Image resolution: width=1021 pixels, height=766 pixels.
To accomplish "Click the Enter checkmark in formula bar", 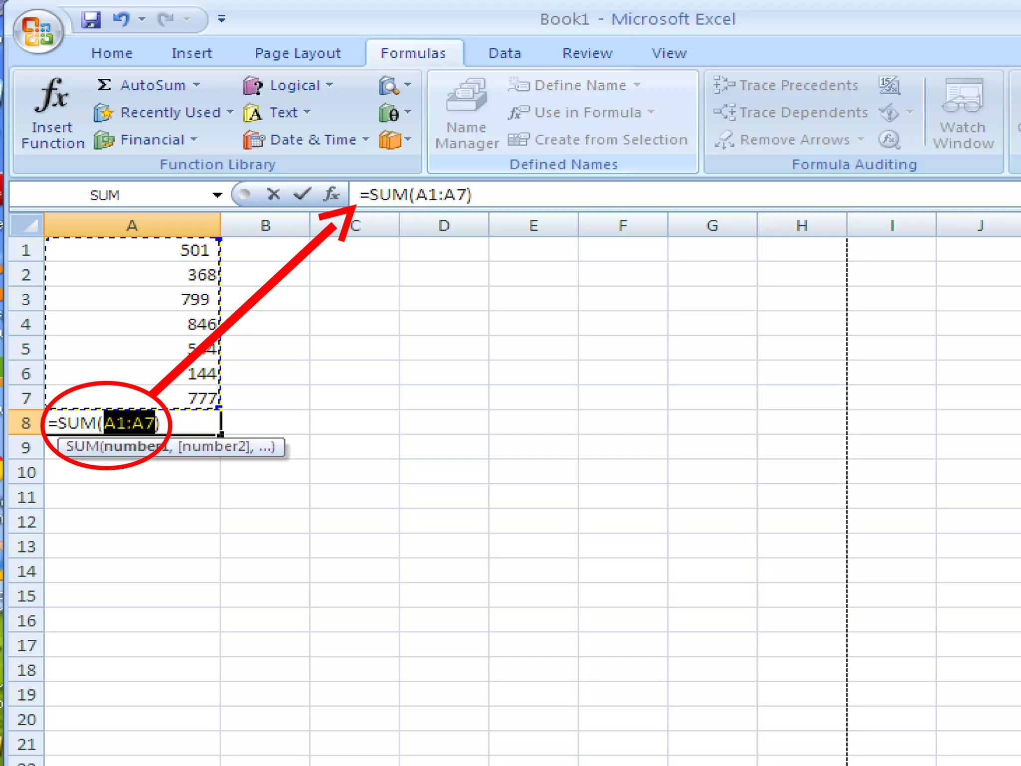I will click(302, 194).
